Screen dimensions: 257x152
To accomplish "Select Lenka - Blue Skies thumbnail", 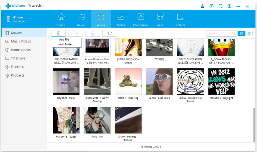I will [159, 81].
